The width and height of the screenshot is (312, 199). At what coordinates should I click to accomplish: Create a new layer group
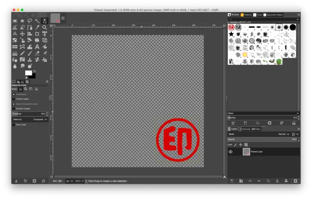[241, 181]
